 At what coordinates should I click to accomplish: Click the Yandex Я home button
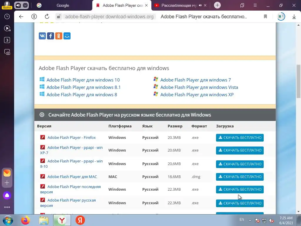pyautogui.click(x=34, y=16)
